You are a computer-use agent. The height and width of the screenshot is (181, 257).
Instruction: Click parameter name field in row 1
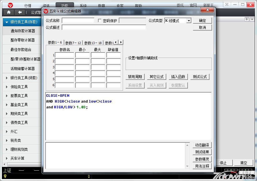pos(65,55)
